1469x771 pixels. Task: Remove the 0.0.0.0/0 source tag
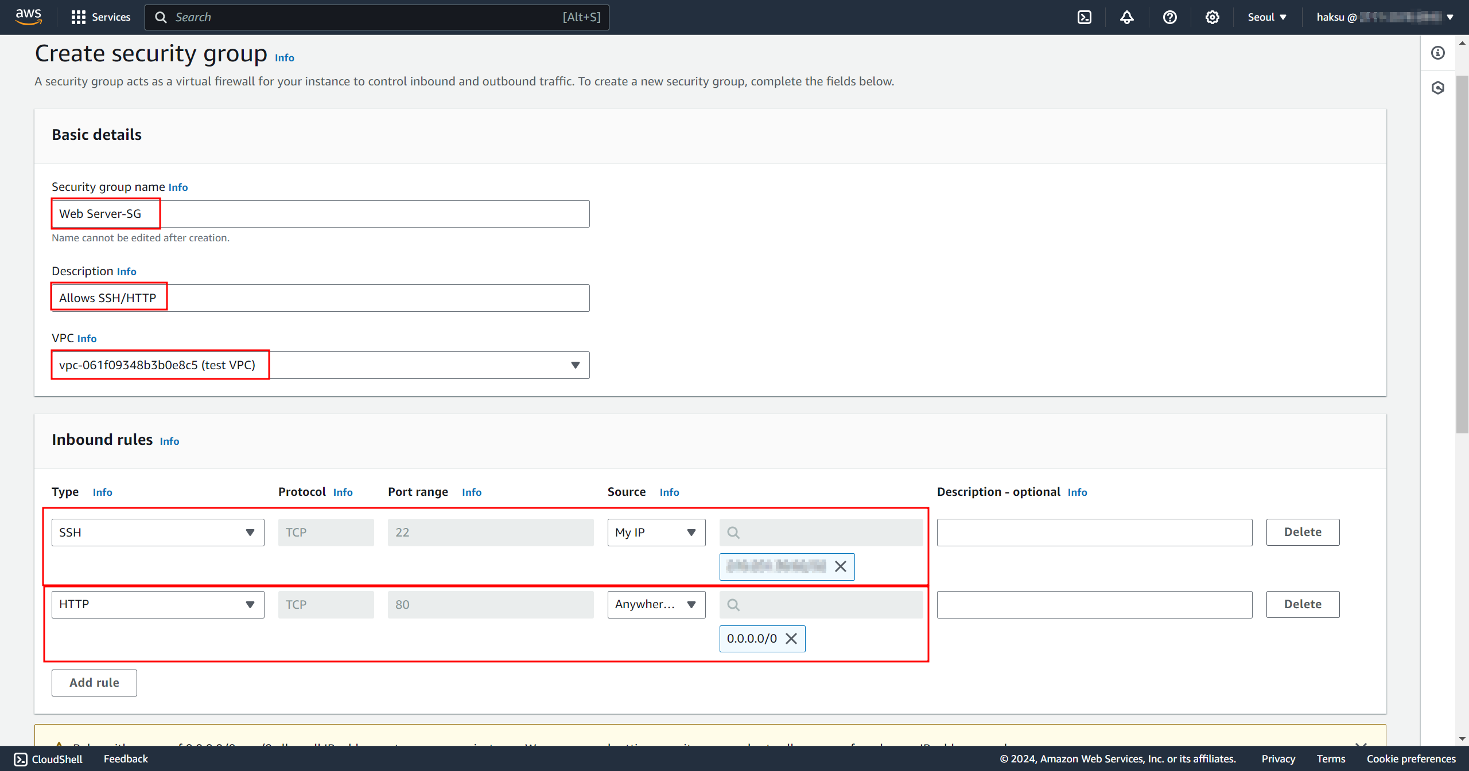(791, 639)
